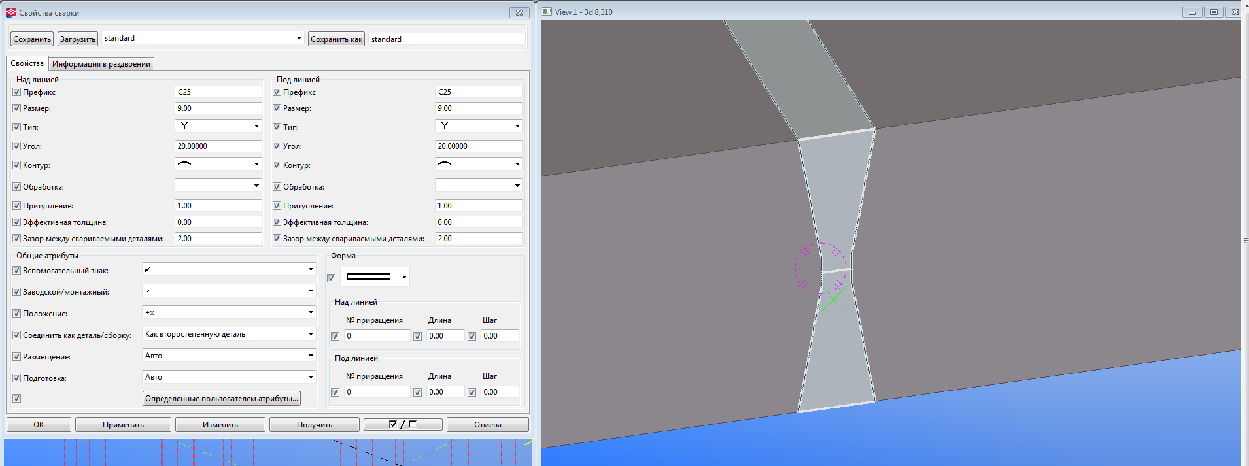This screenshot has height=466, width=1249.
Task: Select the magenta weld marker in 3D view
Action: click(x=820, y=269)
